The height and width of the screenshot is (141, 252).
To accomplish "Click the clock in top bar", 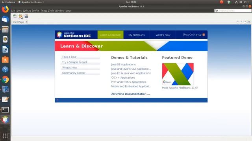I will [x=131, y=2].
